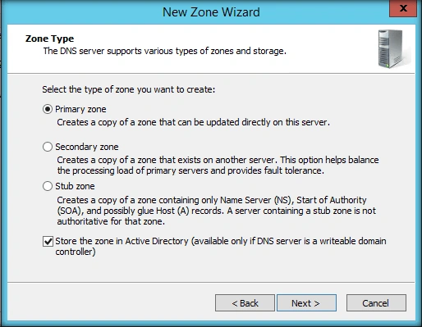Uncheck Store the zone in Active Directory box
Image resolution: width=422 pixels, height=327 pixels.
tap(48, 241)
